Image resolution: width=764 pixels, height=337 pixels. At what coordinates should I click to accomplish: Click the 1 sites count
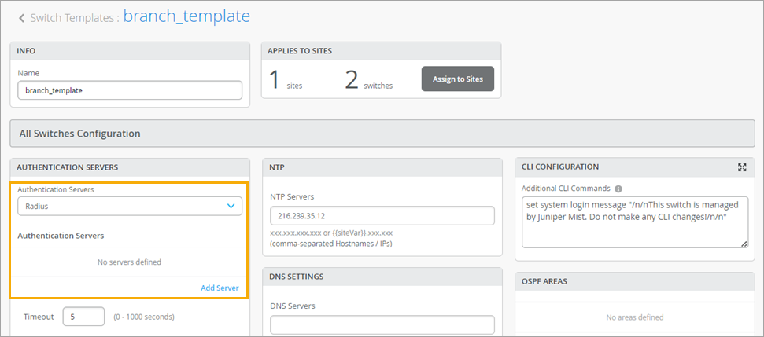[x=275, y=79]
